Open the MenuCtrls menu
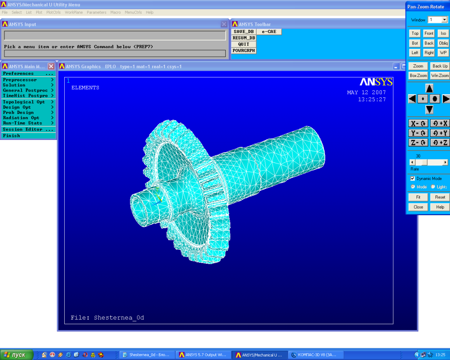Viewport: 450px width, 360px height. [133, 12]
